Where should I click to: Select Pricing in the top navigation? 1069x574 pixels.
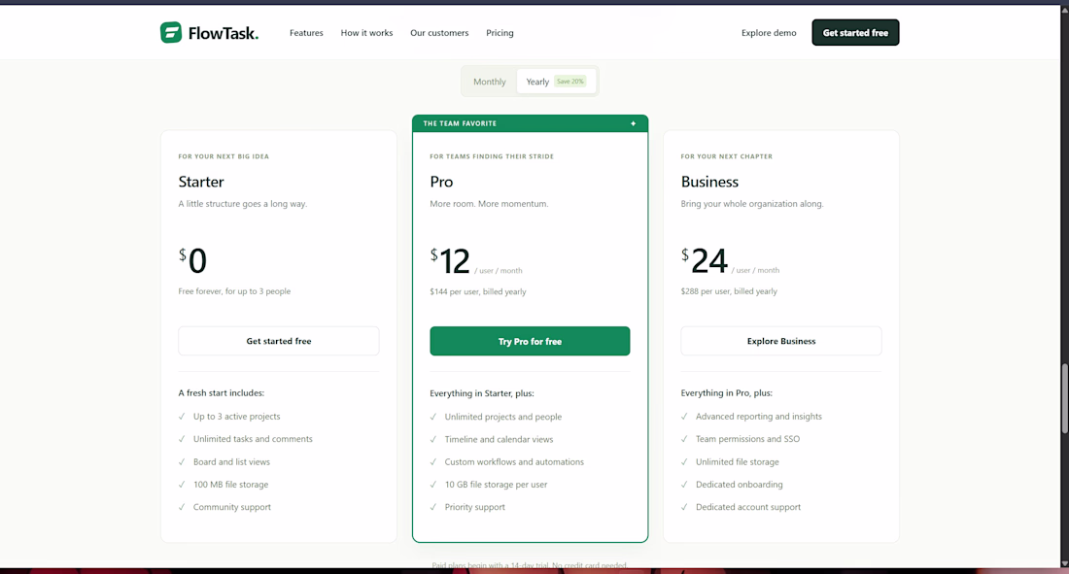pyautogui.click(x=500, y=33)
